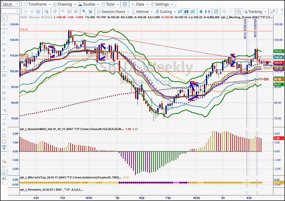Select the parallel lines tool
This screenshot has width=285, height=201.
coord(4,56)
